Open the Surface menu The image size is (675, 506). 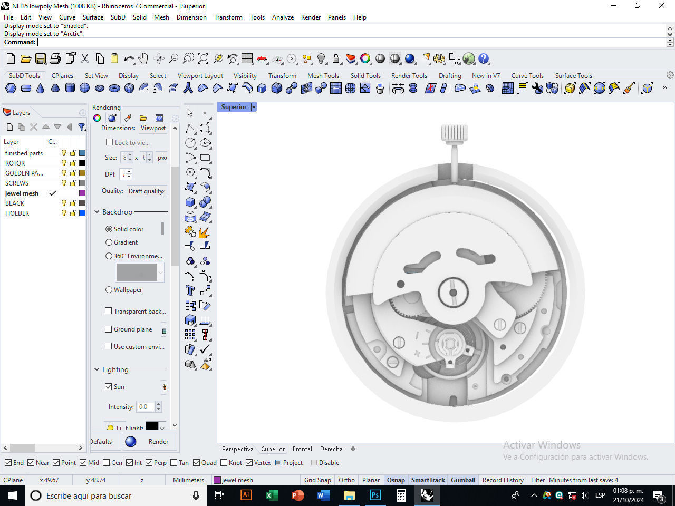(93, 17)
